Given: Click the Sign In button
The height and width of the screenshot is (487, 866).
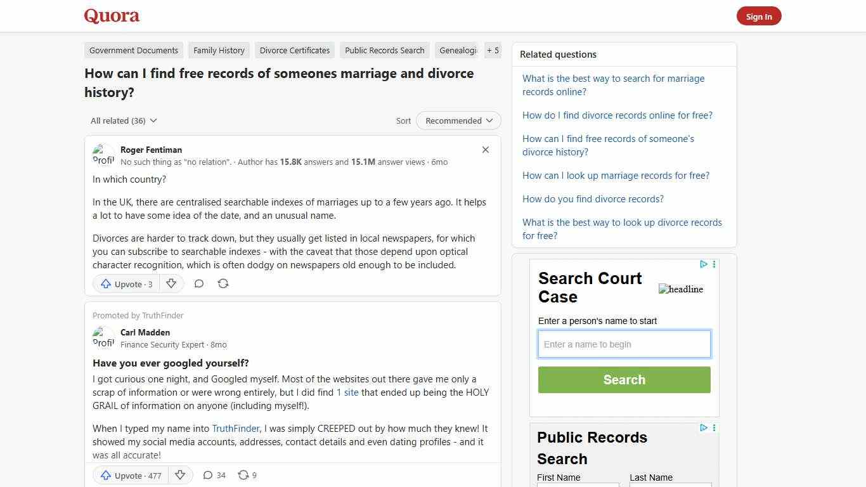Looking at the screenshot, I should tap(759, 16).
